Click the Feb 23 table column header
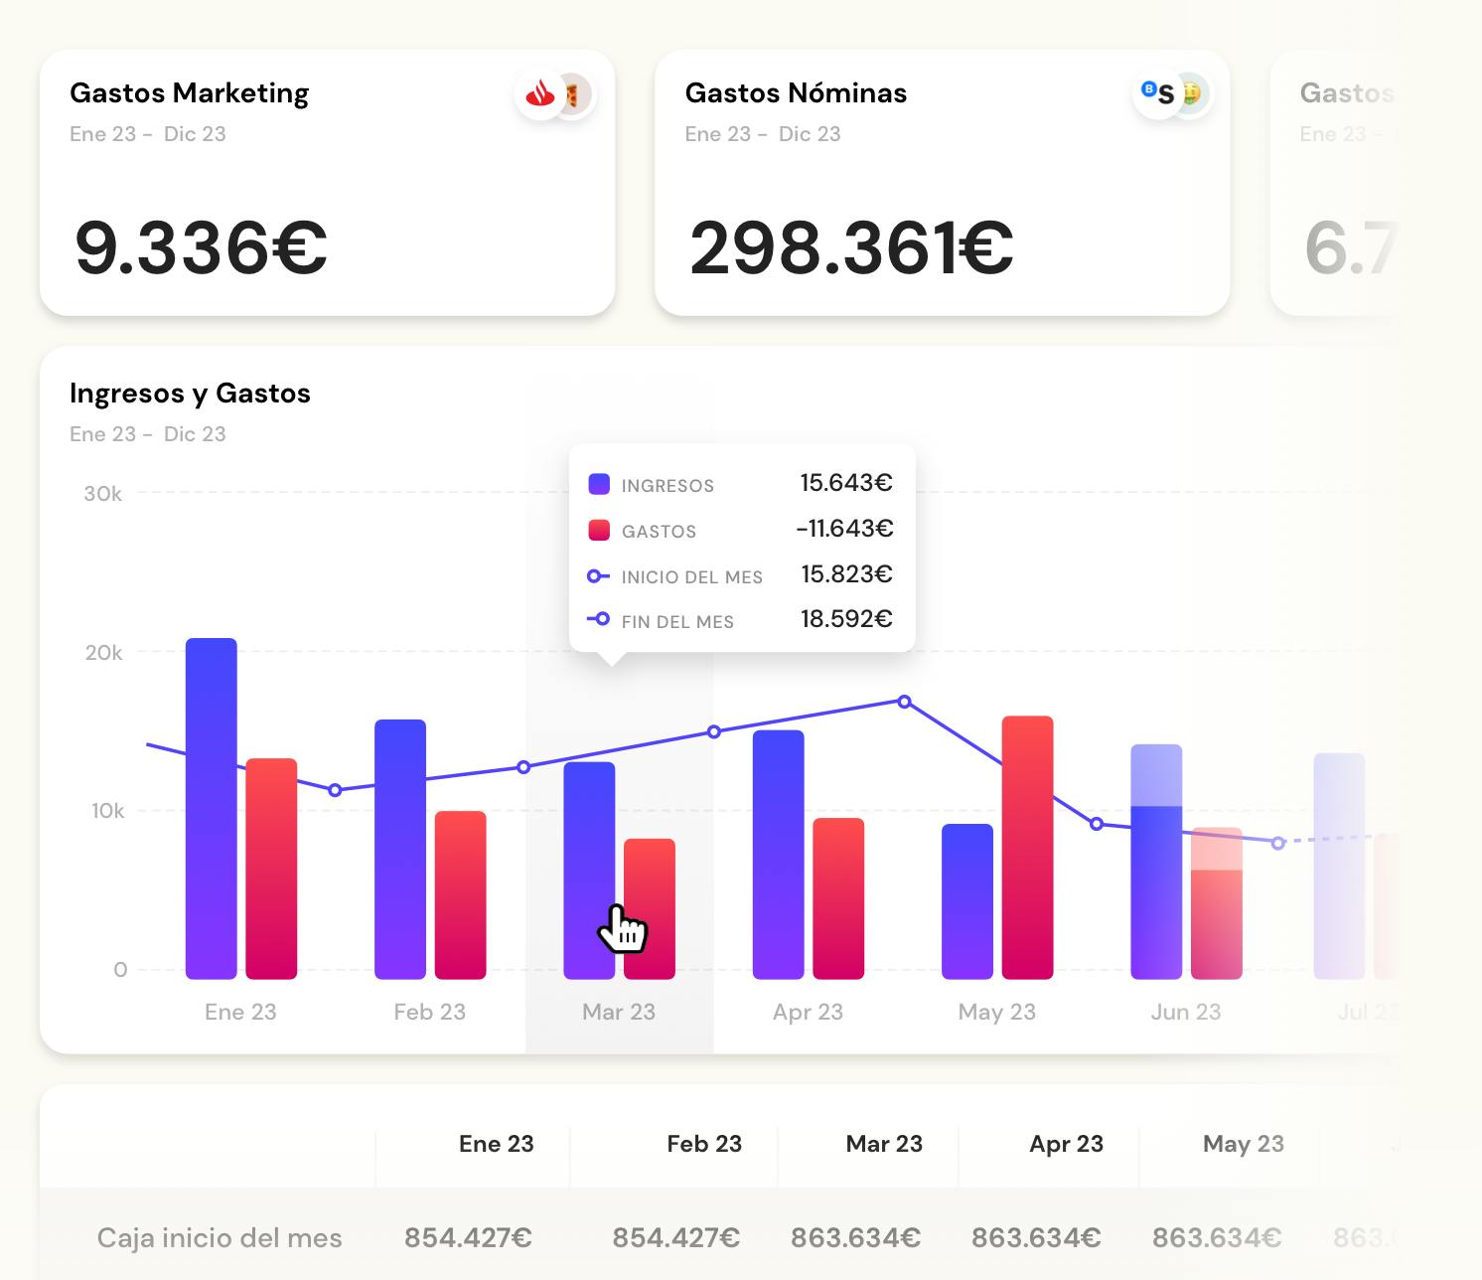1482x1280 pixels. pyautogui.click(x=704, y=1144)
